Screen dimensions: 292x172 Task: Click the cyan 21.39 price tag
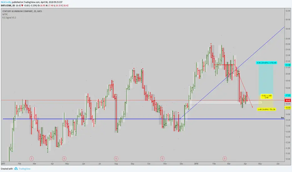click(288, 65)
